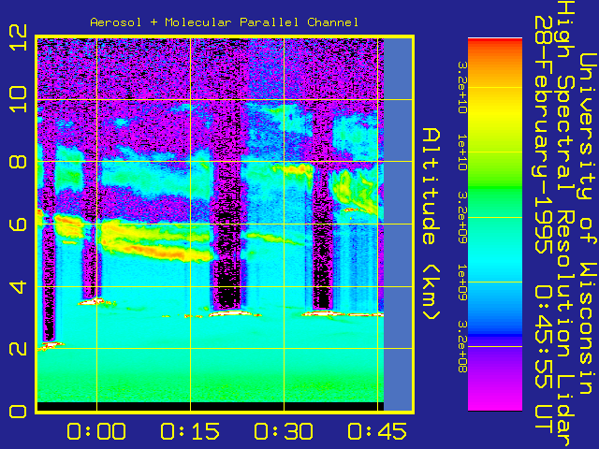This screenshot has width=599, height=449.
Task: Click the 'Altitude (km)' axis title
Action: pos(431,224)
